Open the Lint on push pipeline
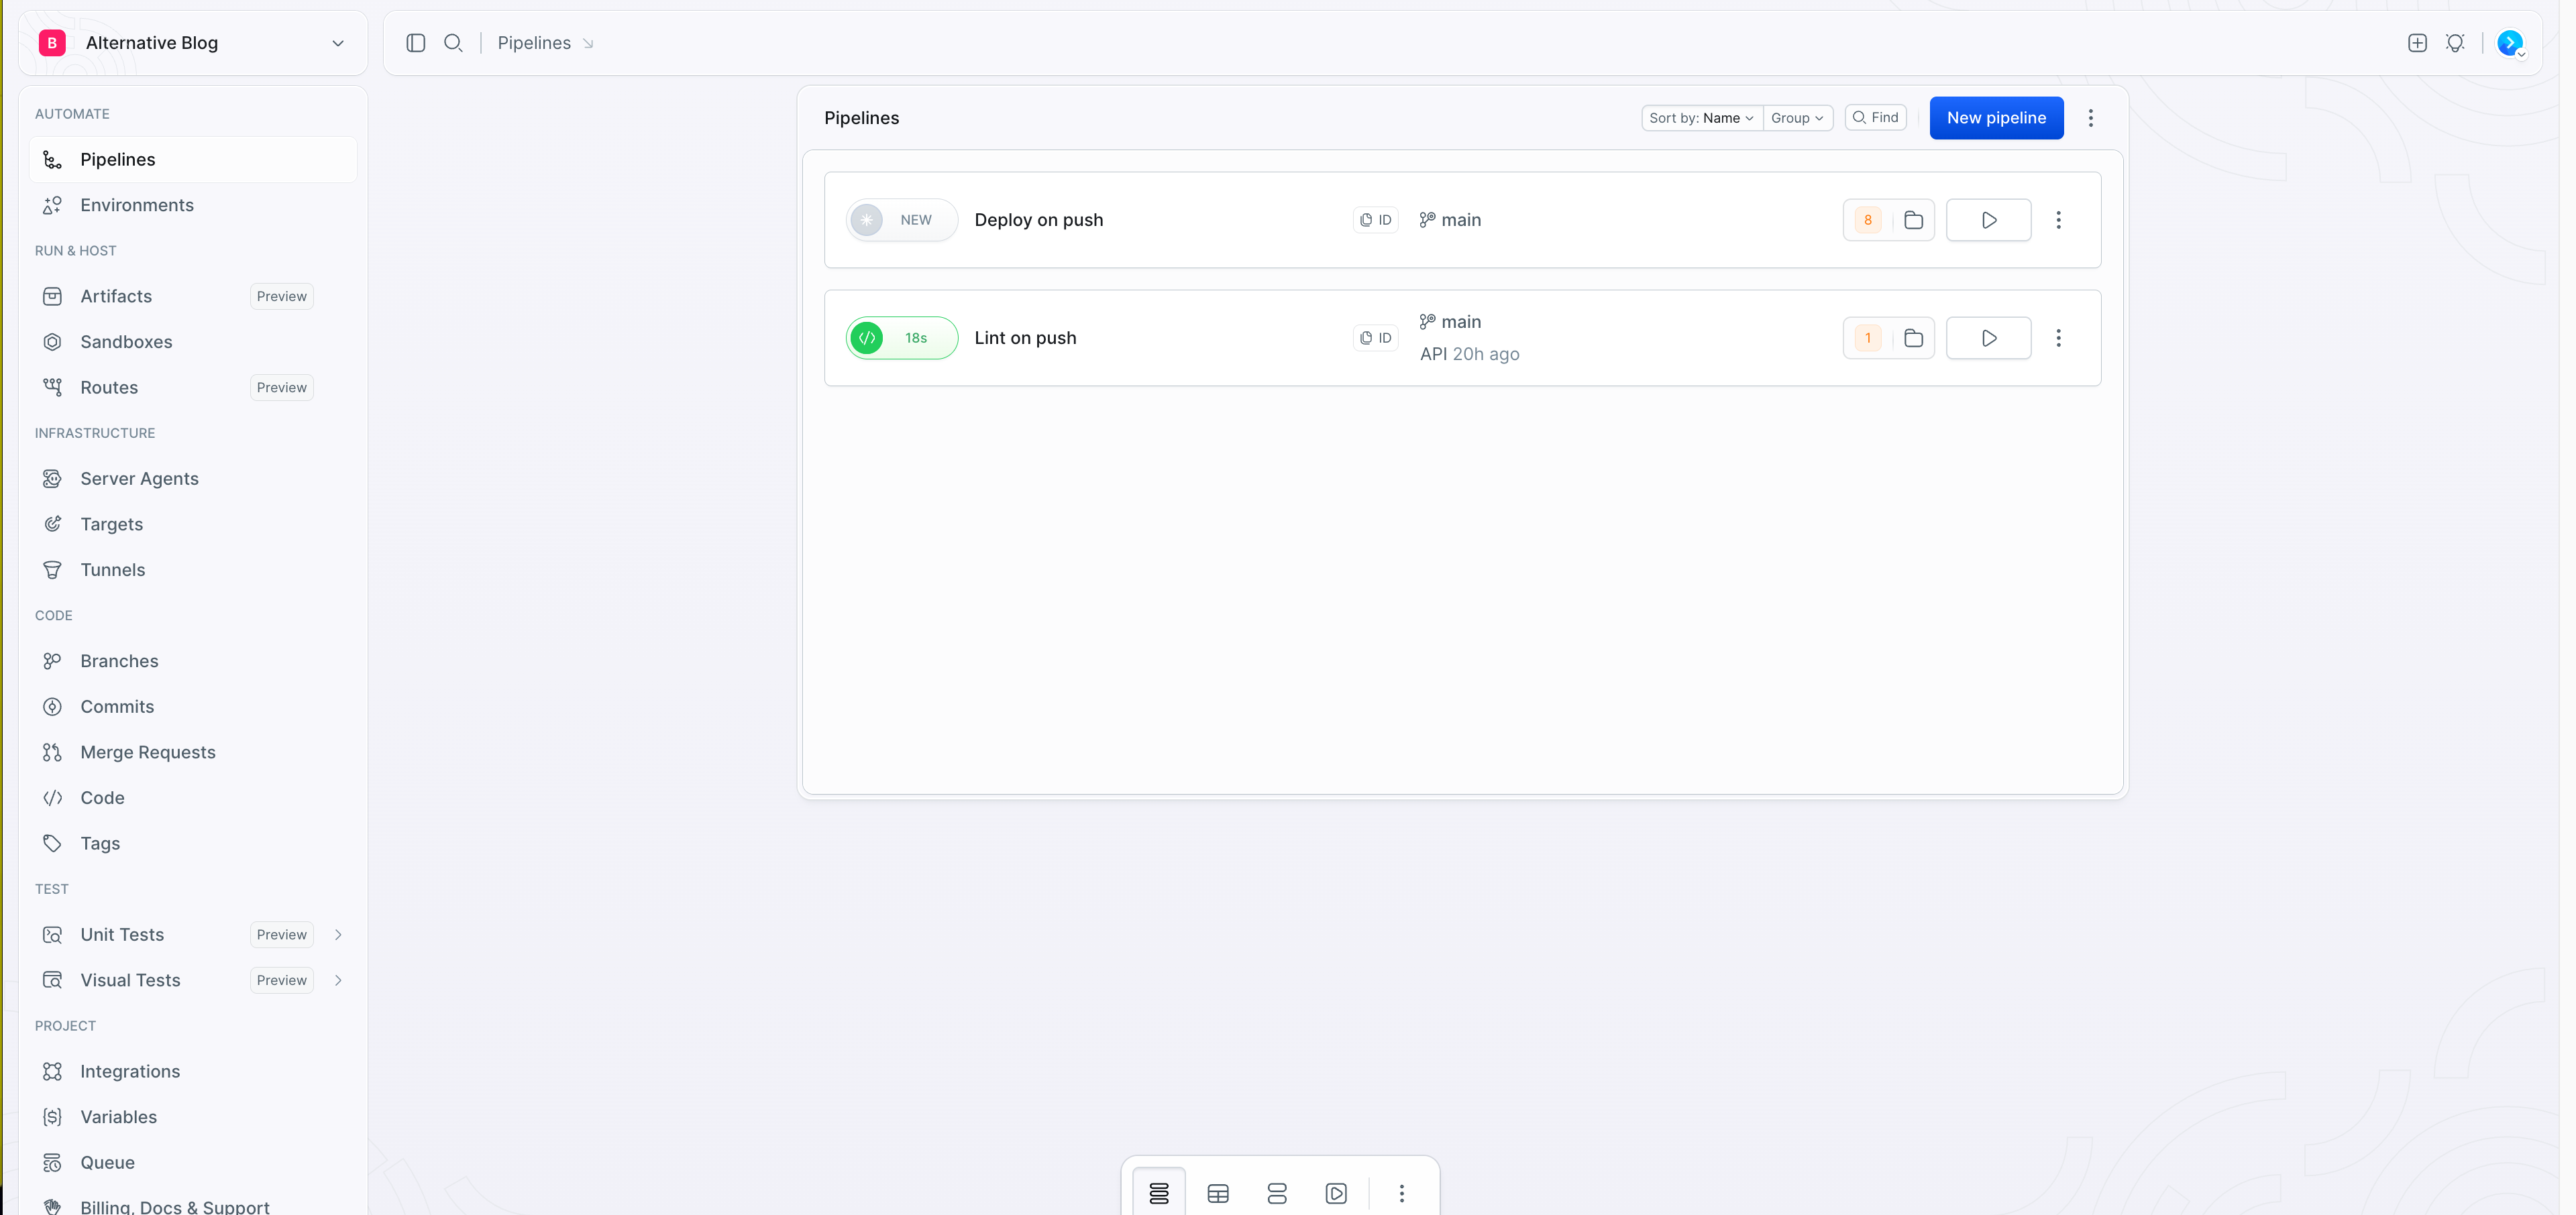The width and height of the screenshot is (2576, 1215). [x=1025, y=338]
